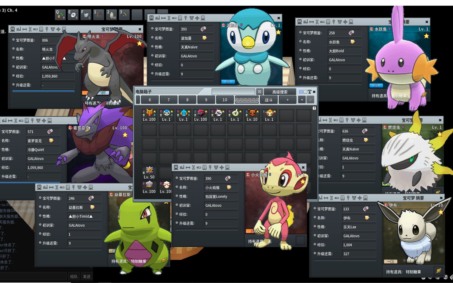
Task: Select the Starmie Lv. 50 box slot
Action: coord(149,173)
